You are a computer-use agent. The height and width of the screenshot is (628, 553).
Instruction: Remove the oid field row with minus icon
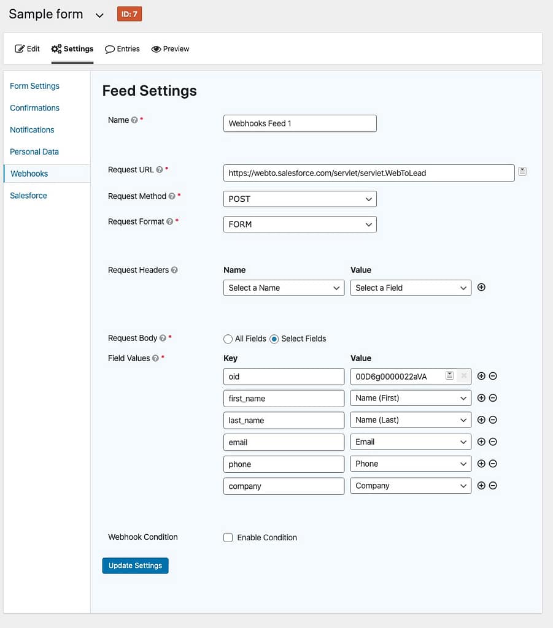pyautogui.click(x=493, y=376)
